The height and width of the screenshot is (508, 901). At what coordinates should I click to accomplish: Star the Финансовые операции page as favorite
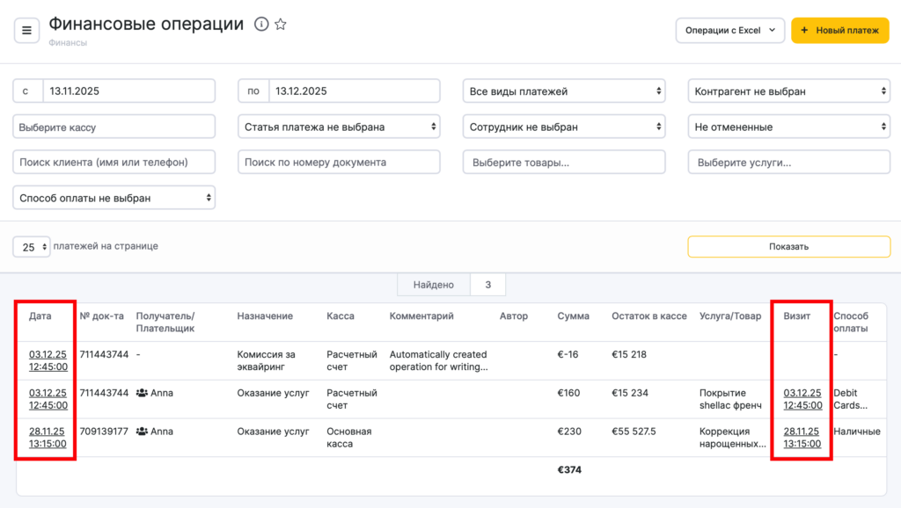[281, 25]
